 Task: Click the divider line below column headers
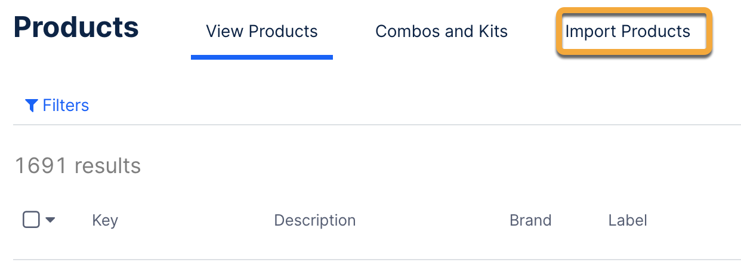[376, 260]
